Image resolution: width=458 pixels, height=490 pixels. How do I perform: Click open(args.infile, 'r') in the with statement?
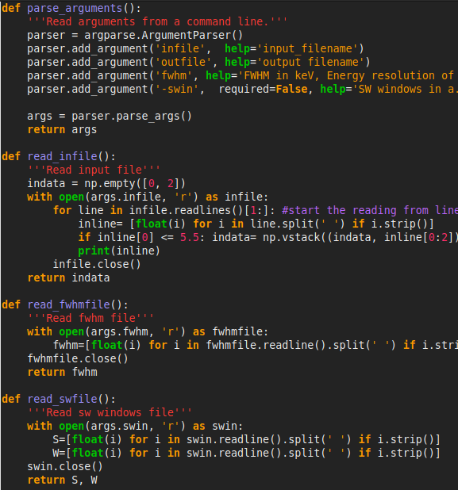pos(129,197)
